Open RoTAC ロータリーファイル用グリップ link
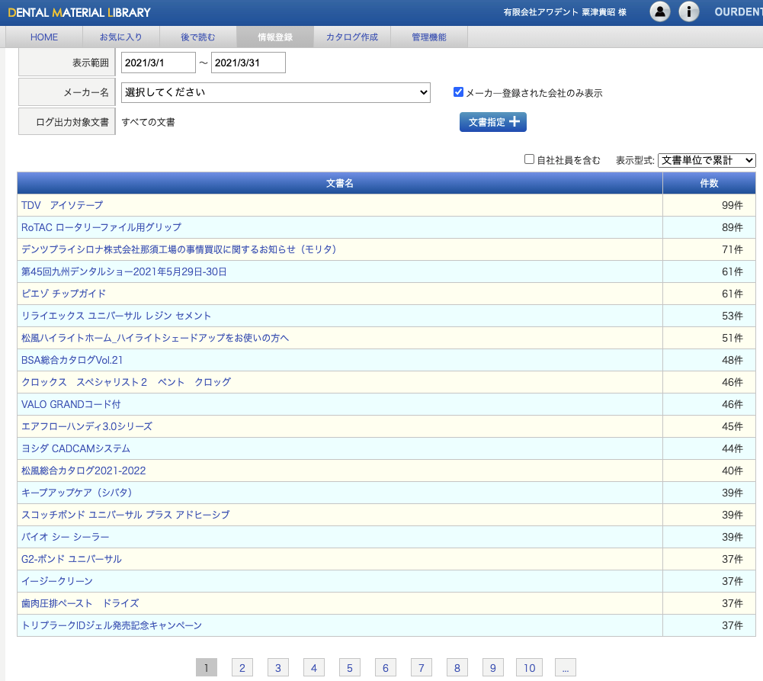This screenshot has height=681, width=763. [x=101, y=227]
